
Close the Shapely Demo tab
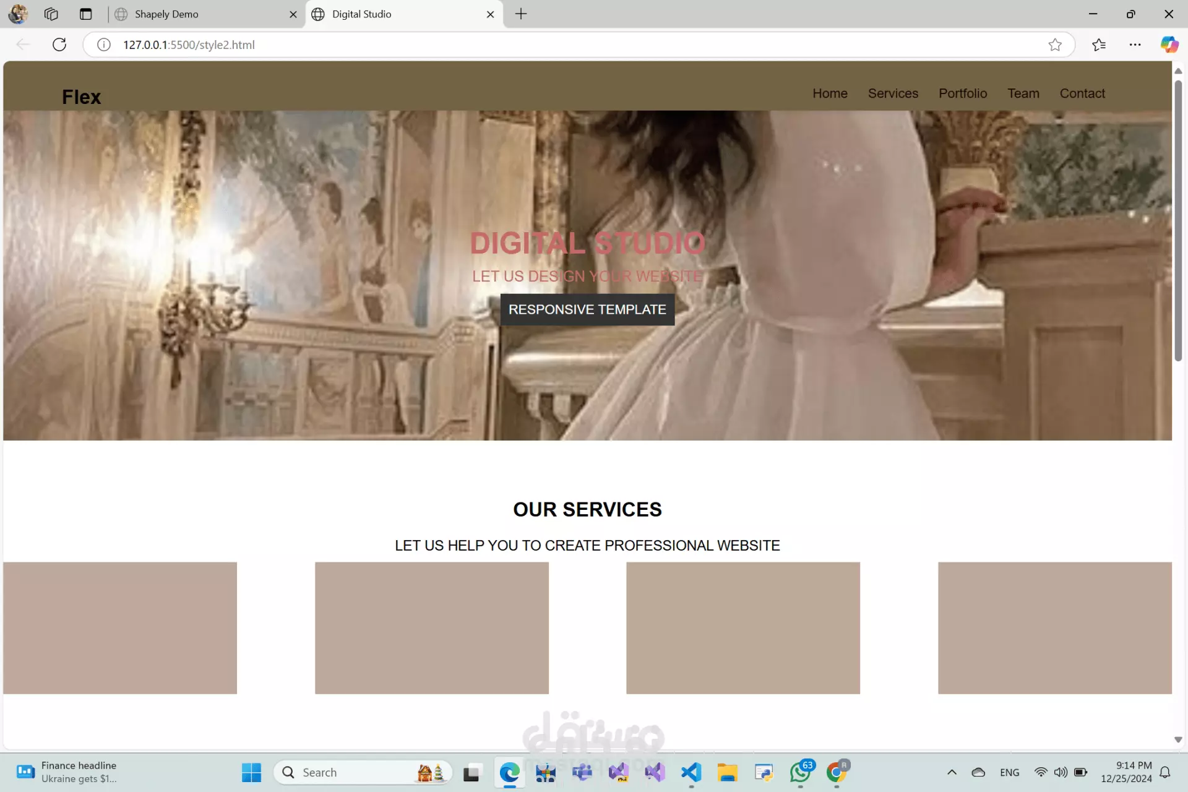(x=293, y=14)
